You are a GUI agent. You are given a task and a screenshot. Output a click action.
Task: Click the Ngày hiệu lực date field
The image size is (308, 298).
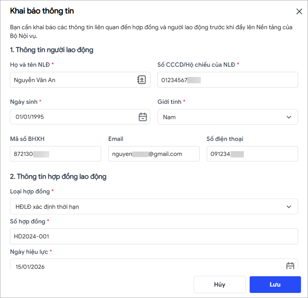(x=146, y=266)
